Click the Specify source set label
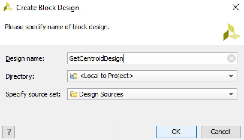 click(33, 94)
